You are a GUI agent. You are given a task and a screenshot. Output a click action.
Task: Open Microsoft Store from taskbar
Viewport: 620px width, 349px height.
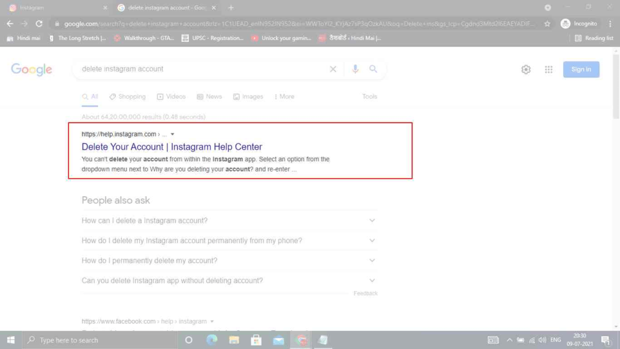[x=256, y=340]
